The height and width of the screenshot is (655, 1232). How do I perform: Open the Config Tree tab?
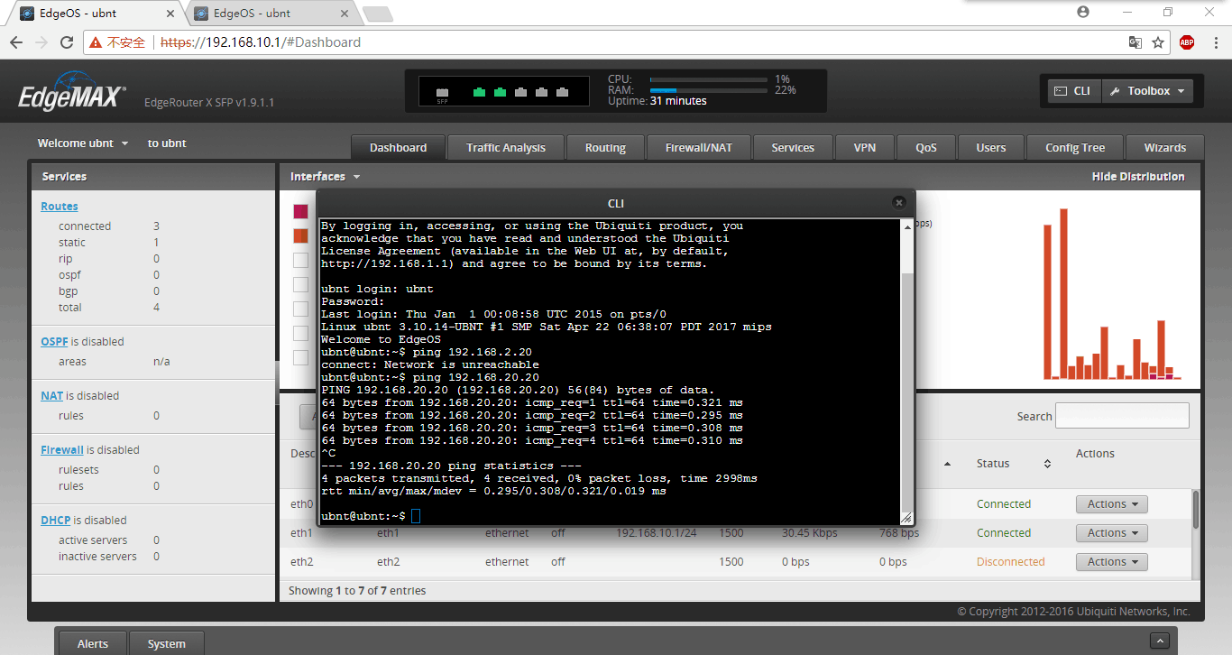1075,148
